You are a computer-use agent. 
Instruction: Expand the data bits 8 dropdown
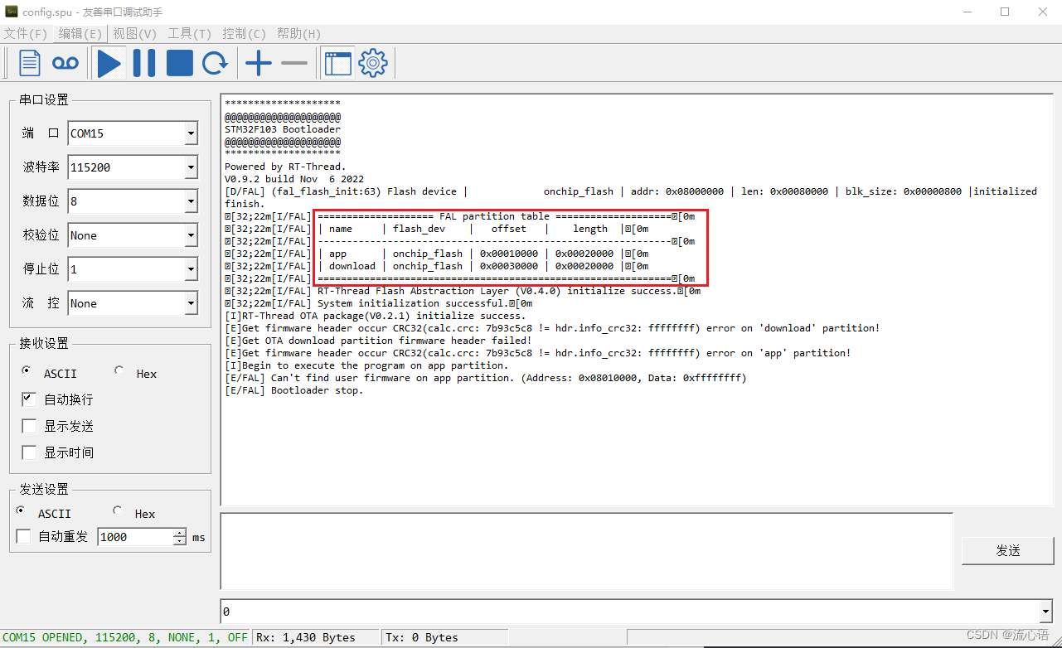click(191, 201)
